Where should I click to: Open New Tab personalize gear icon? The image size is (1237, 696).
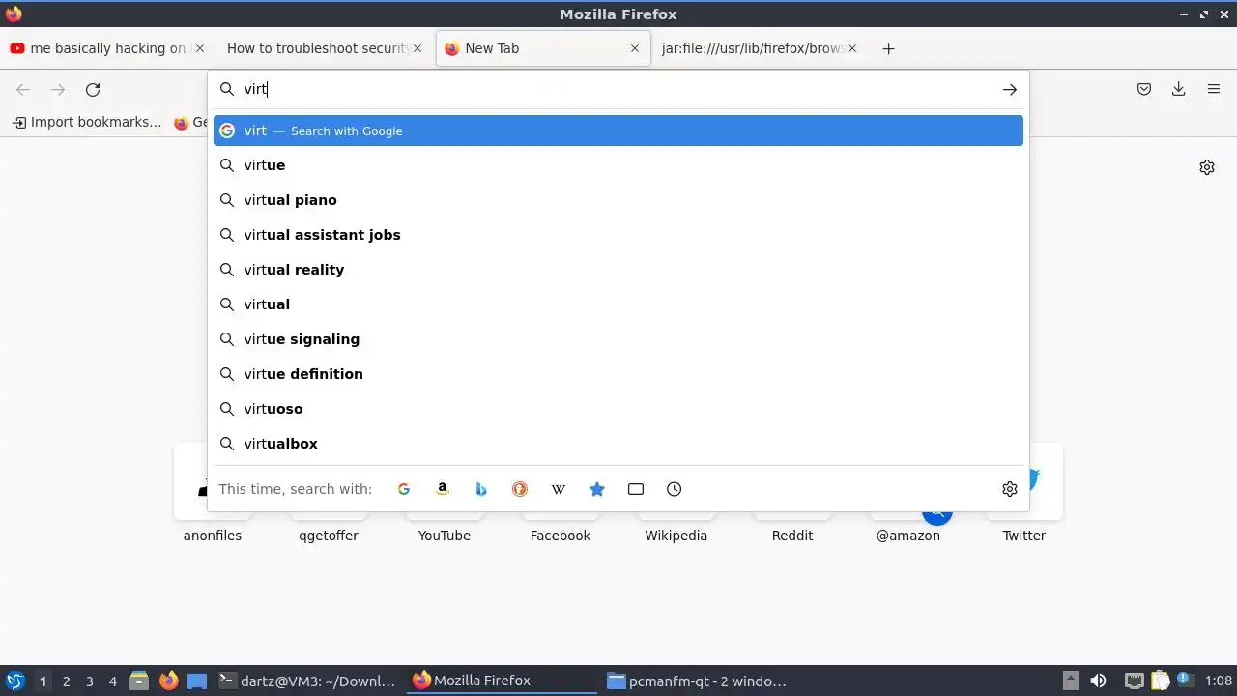click(1207, 167)
